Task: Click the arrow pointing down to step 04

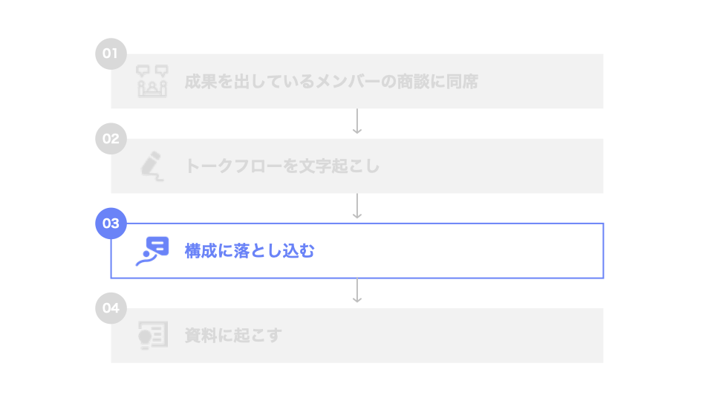Action: coord(357,291)
